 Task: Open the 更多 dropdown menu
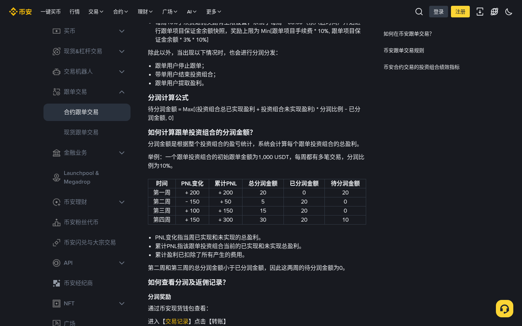214,12
